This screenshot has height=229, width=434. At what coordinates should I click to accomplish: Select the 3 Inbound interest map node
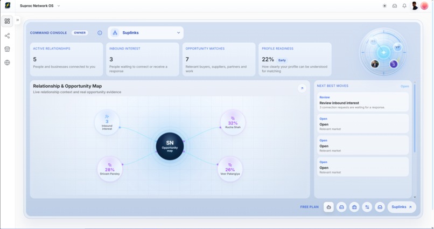pos(107,123)
